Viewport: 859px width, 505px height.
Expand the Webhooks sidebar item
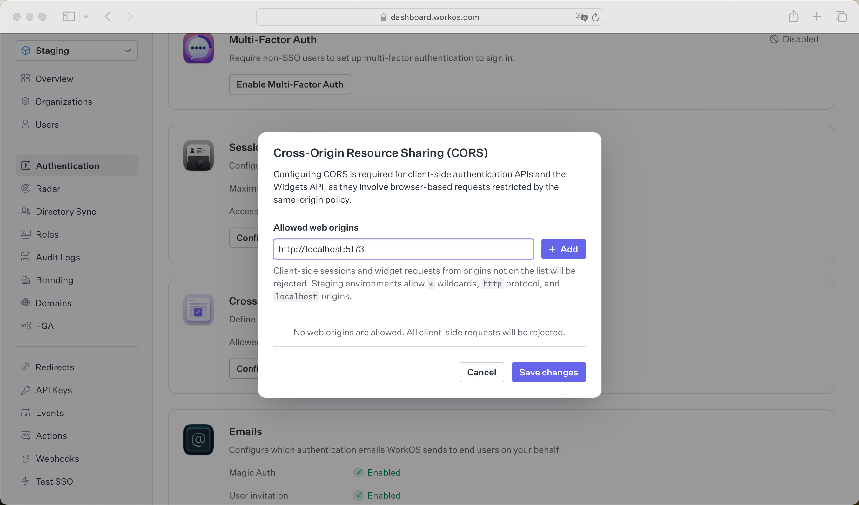(x=57, y=458)
